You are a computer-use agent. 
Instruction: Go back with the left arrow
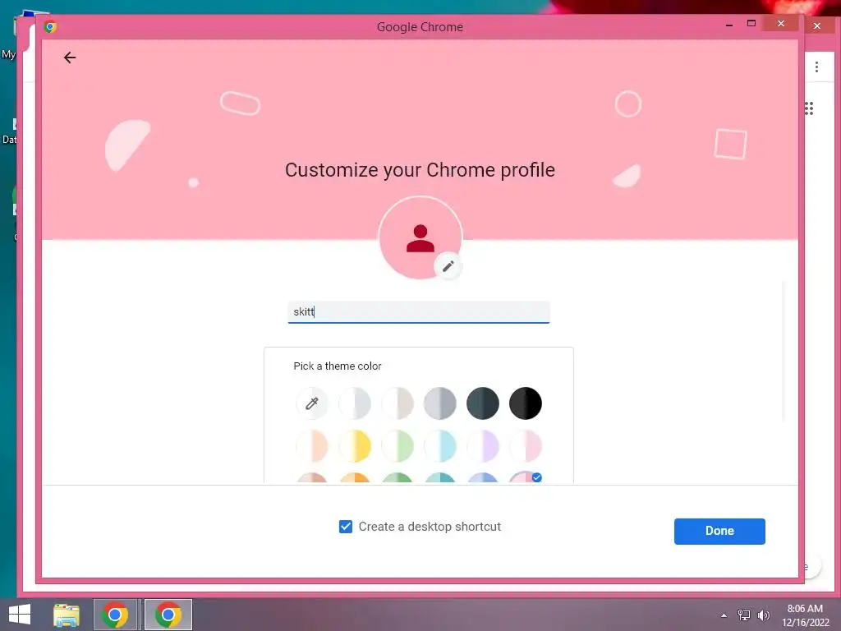[x=70, y=58]
